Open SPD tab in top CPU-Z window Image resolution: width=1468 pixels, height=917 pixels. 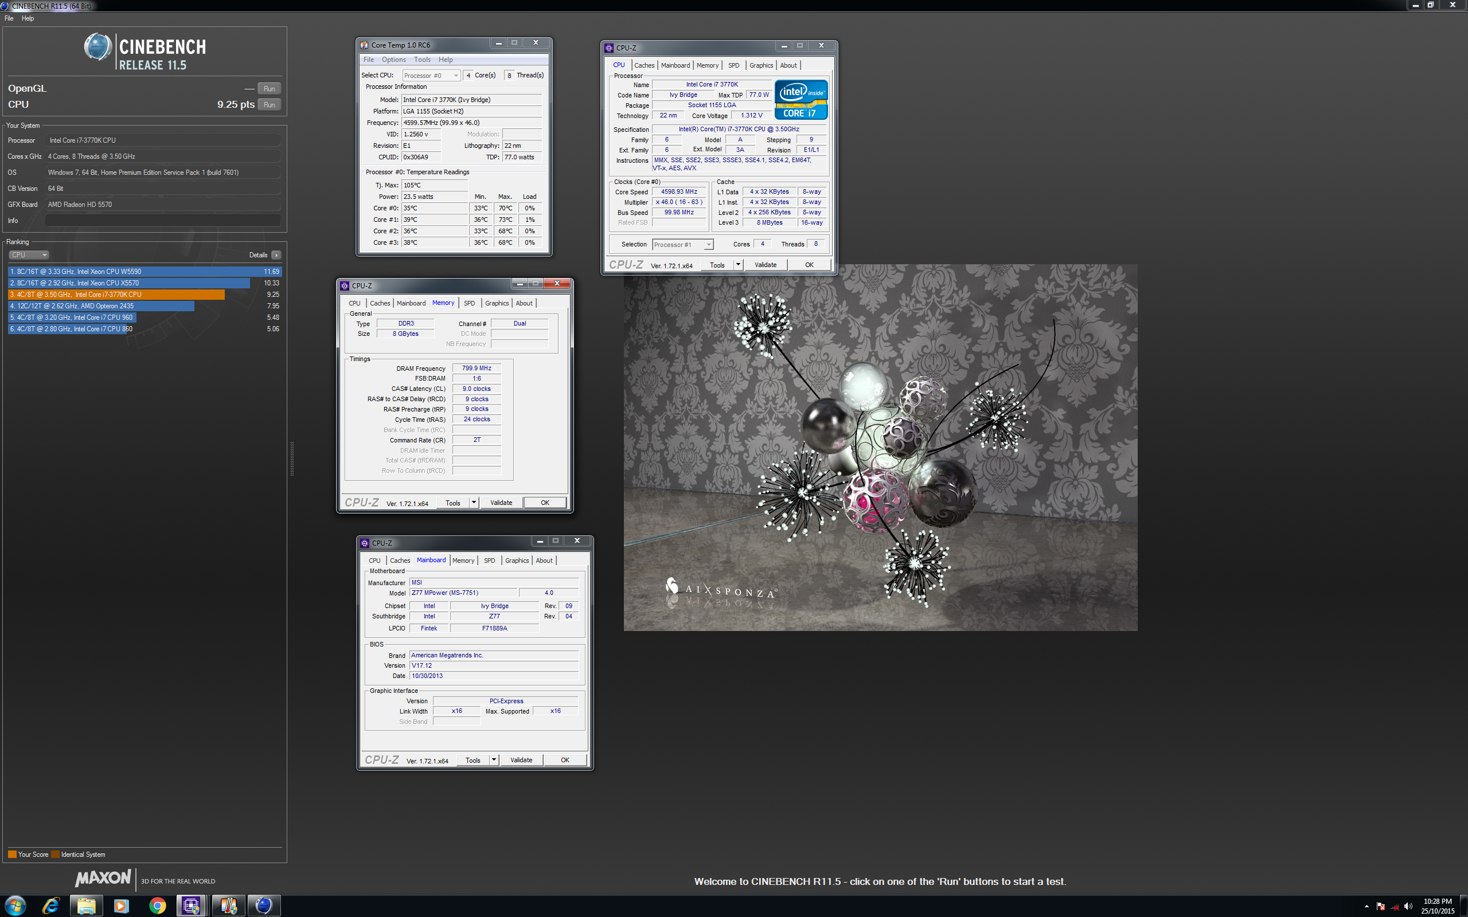pyautogui.click(x=733, y=65)
